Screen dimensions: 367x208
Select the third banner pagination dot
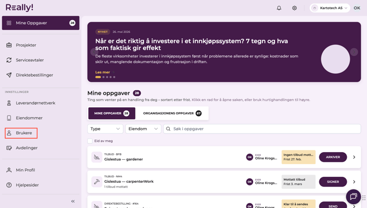tap(107, 77)
